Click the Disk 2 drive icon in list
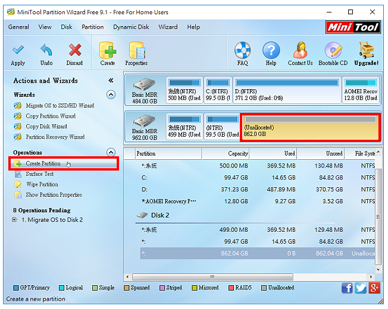 (x=142, y=215)
